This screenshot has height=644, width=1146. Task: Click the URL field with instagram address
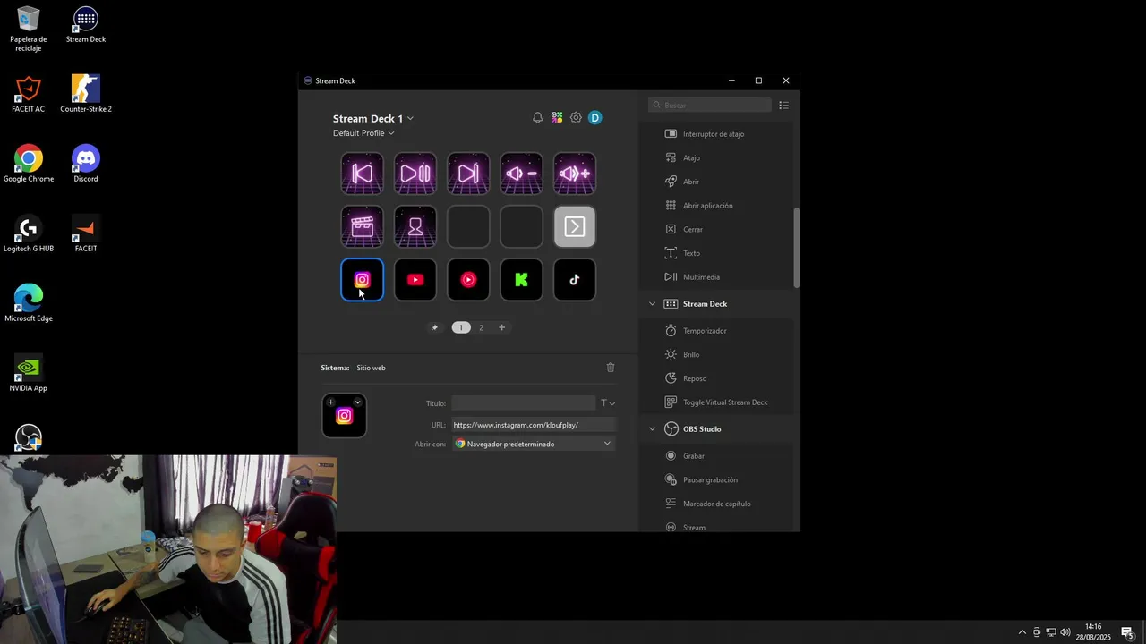click(534, 425)
